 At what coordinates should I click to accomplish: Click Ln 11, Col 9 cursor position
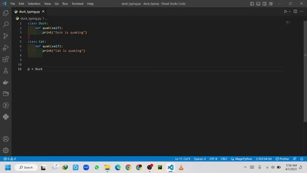182,159
